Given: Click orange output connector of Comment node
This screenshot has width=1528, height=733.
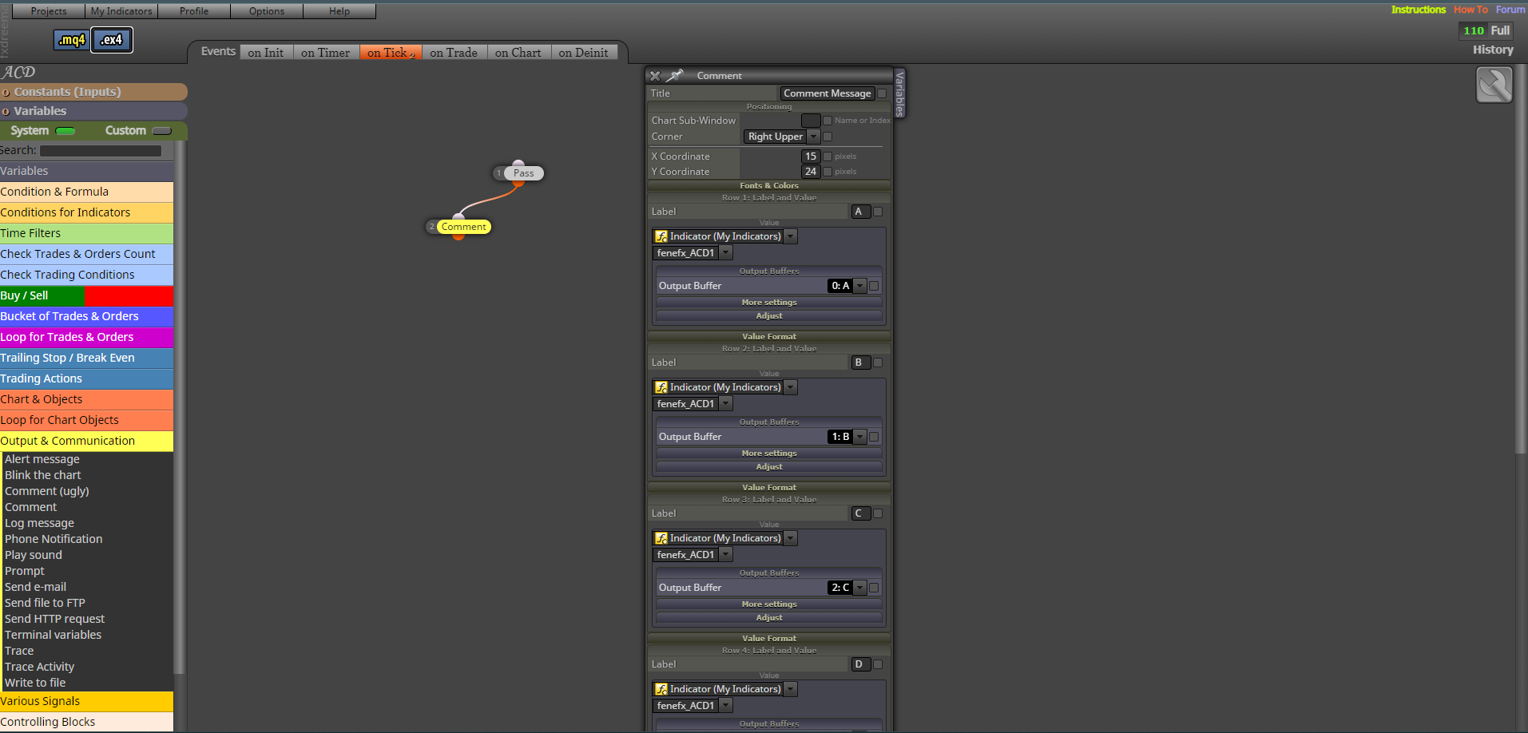Looking at the screenshot, I should (458, 236).
